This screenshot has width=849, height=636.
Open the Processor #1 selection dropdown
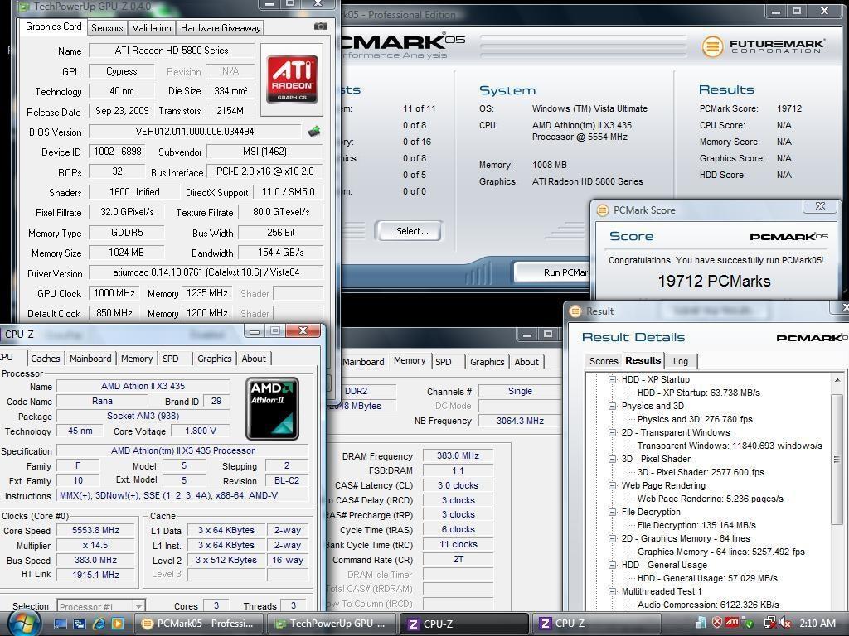coord(101,605)
